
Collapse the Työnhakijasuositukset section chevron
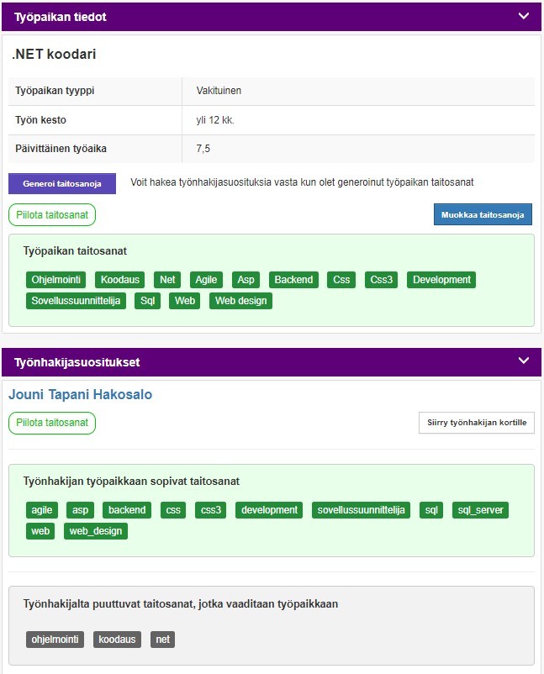point(523,361)
